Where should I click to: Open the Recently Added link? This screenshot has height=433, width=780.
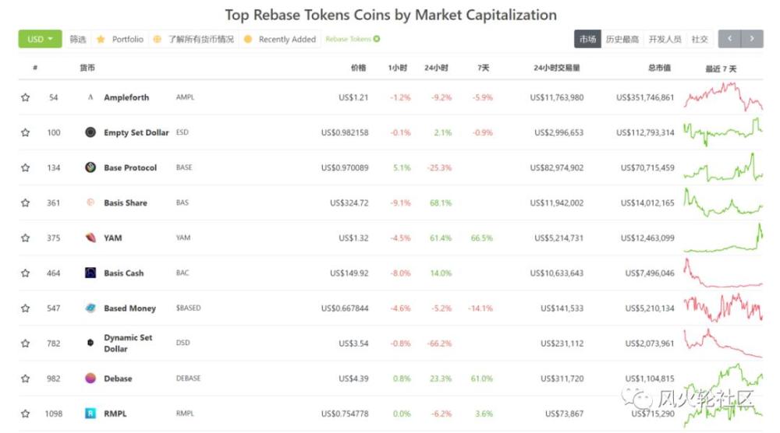pos(287,39)
